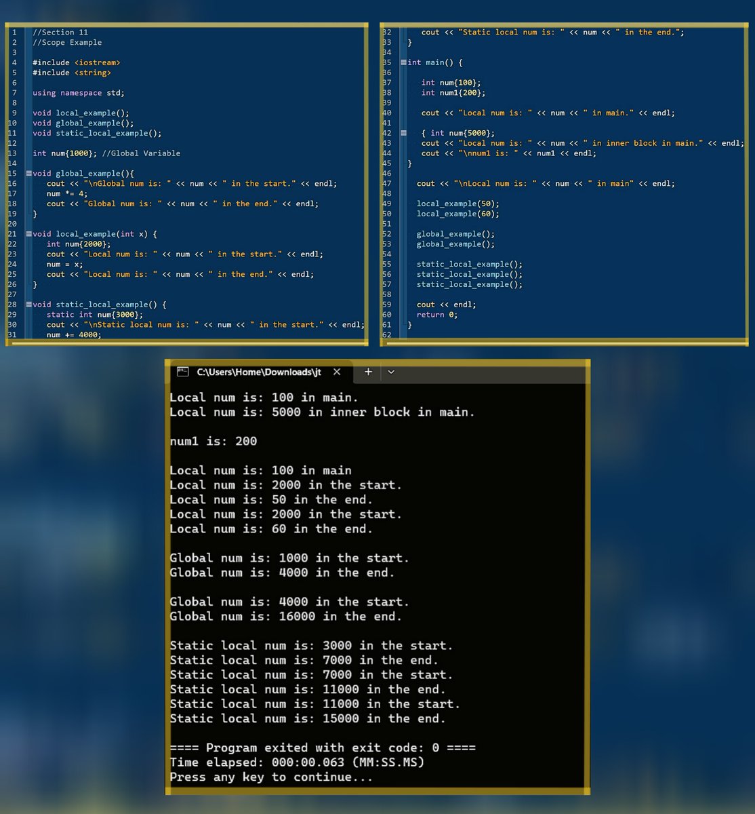Close the C:\Users\Home\Downloads\jt terminal tab
Image resolution: width=755 pixels, height=814 pixels.
click(337, 372)
